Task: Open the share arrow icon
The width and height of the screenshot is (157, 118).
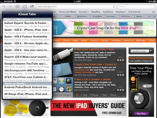Action: (32, 6)
